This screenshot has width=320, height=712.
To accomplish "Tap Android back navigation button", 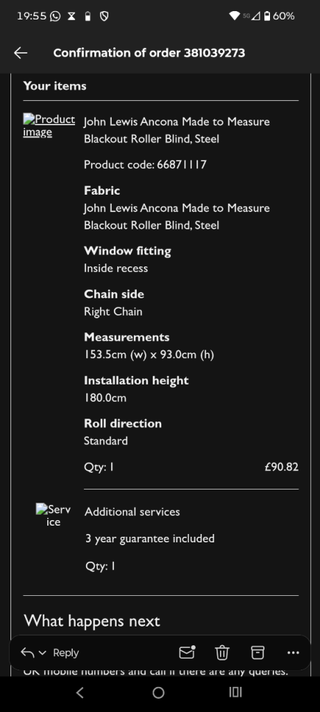I will coord(80,693).
